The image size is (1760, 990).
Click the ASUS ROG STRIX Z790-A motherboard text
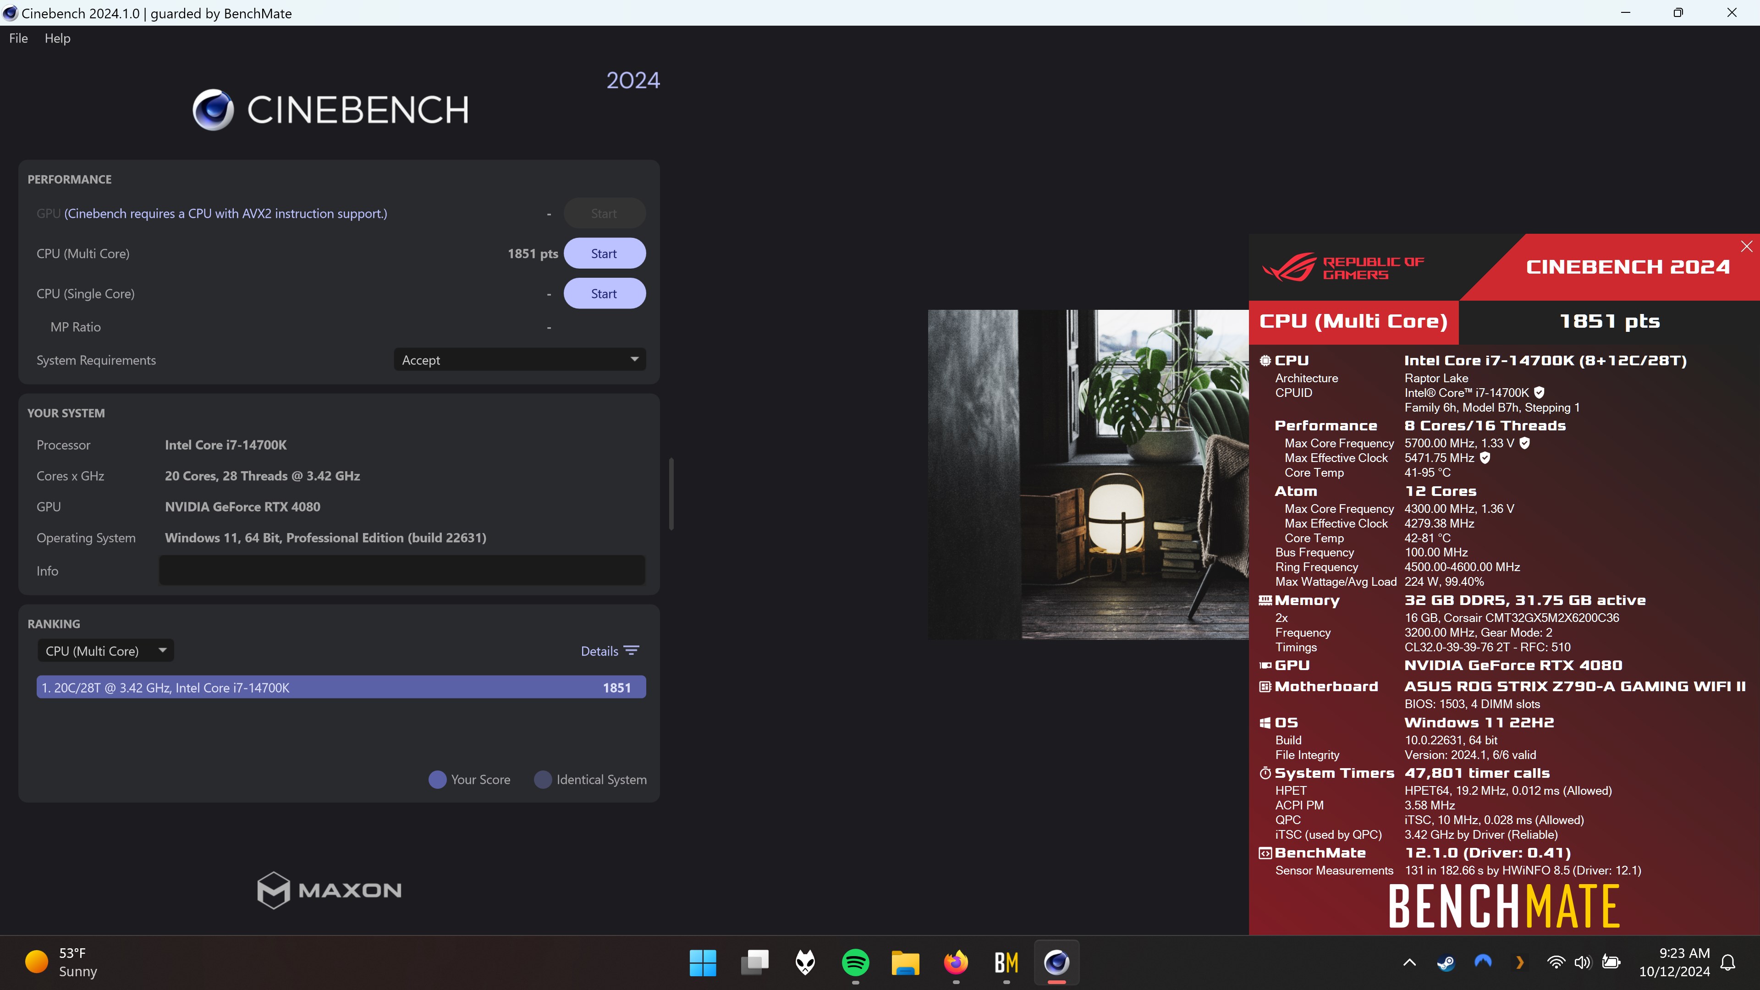1575,687
